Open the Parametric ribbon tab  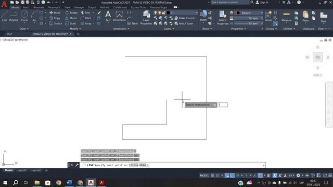click(x=54, y=7)
